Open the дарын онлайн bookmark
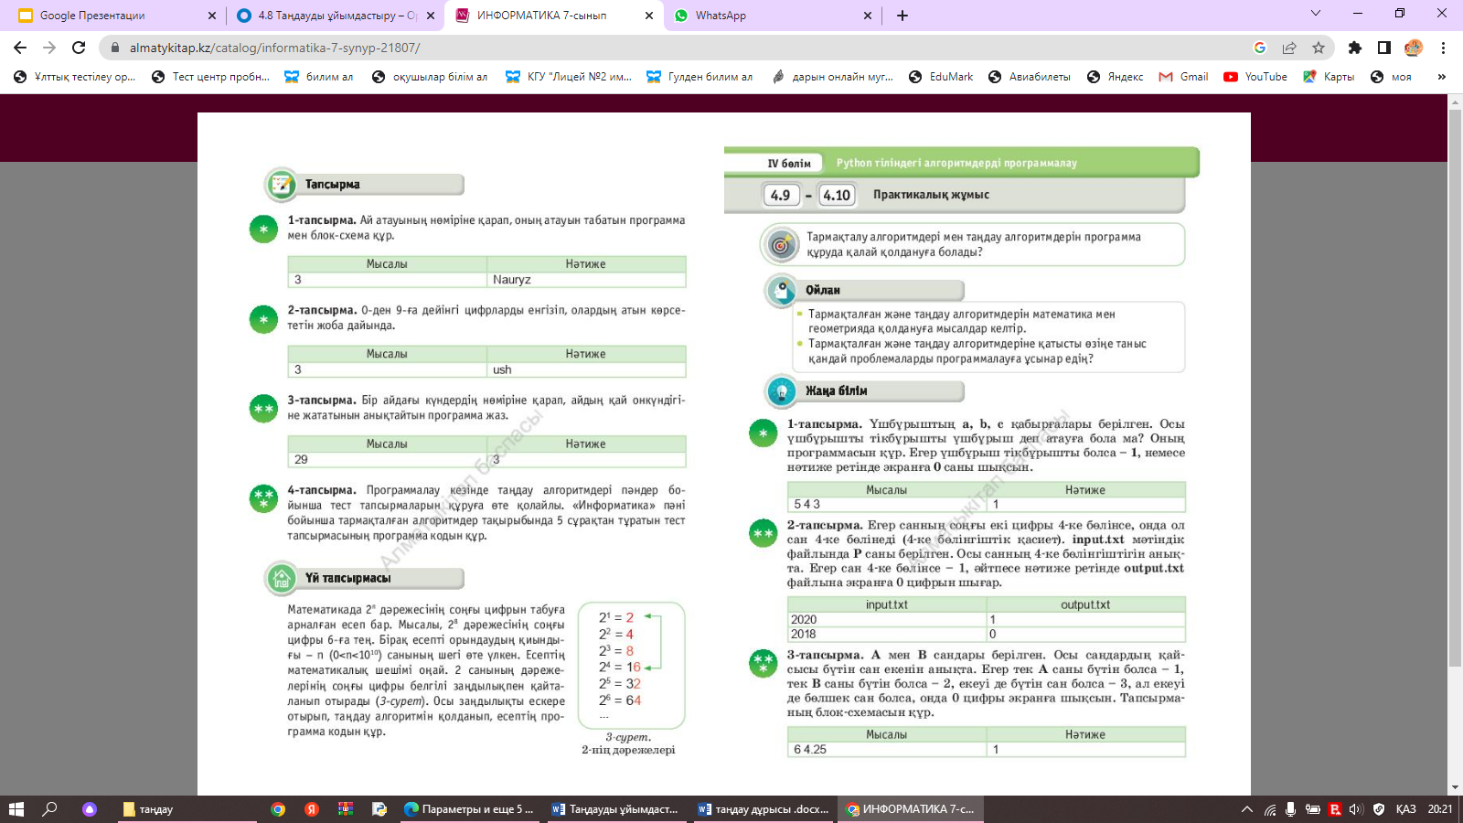 [832, 77]
